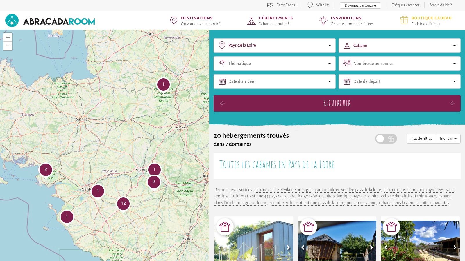
Task: Open the Trier par sort dropdown
Action: [448, 139]
